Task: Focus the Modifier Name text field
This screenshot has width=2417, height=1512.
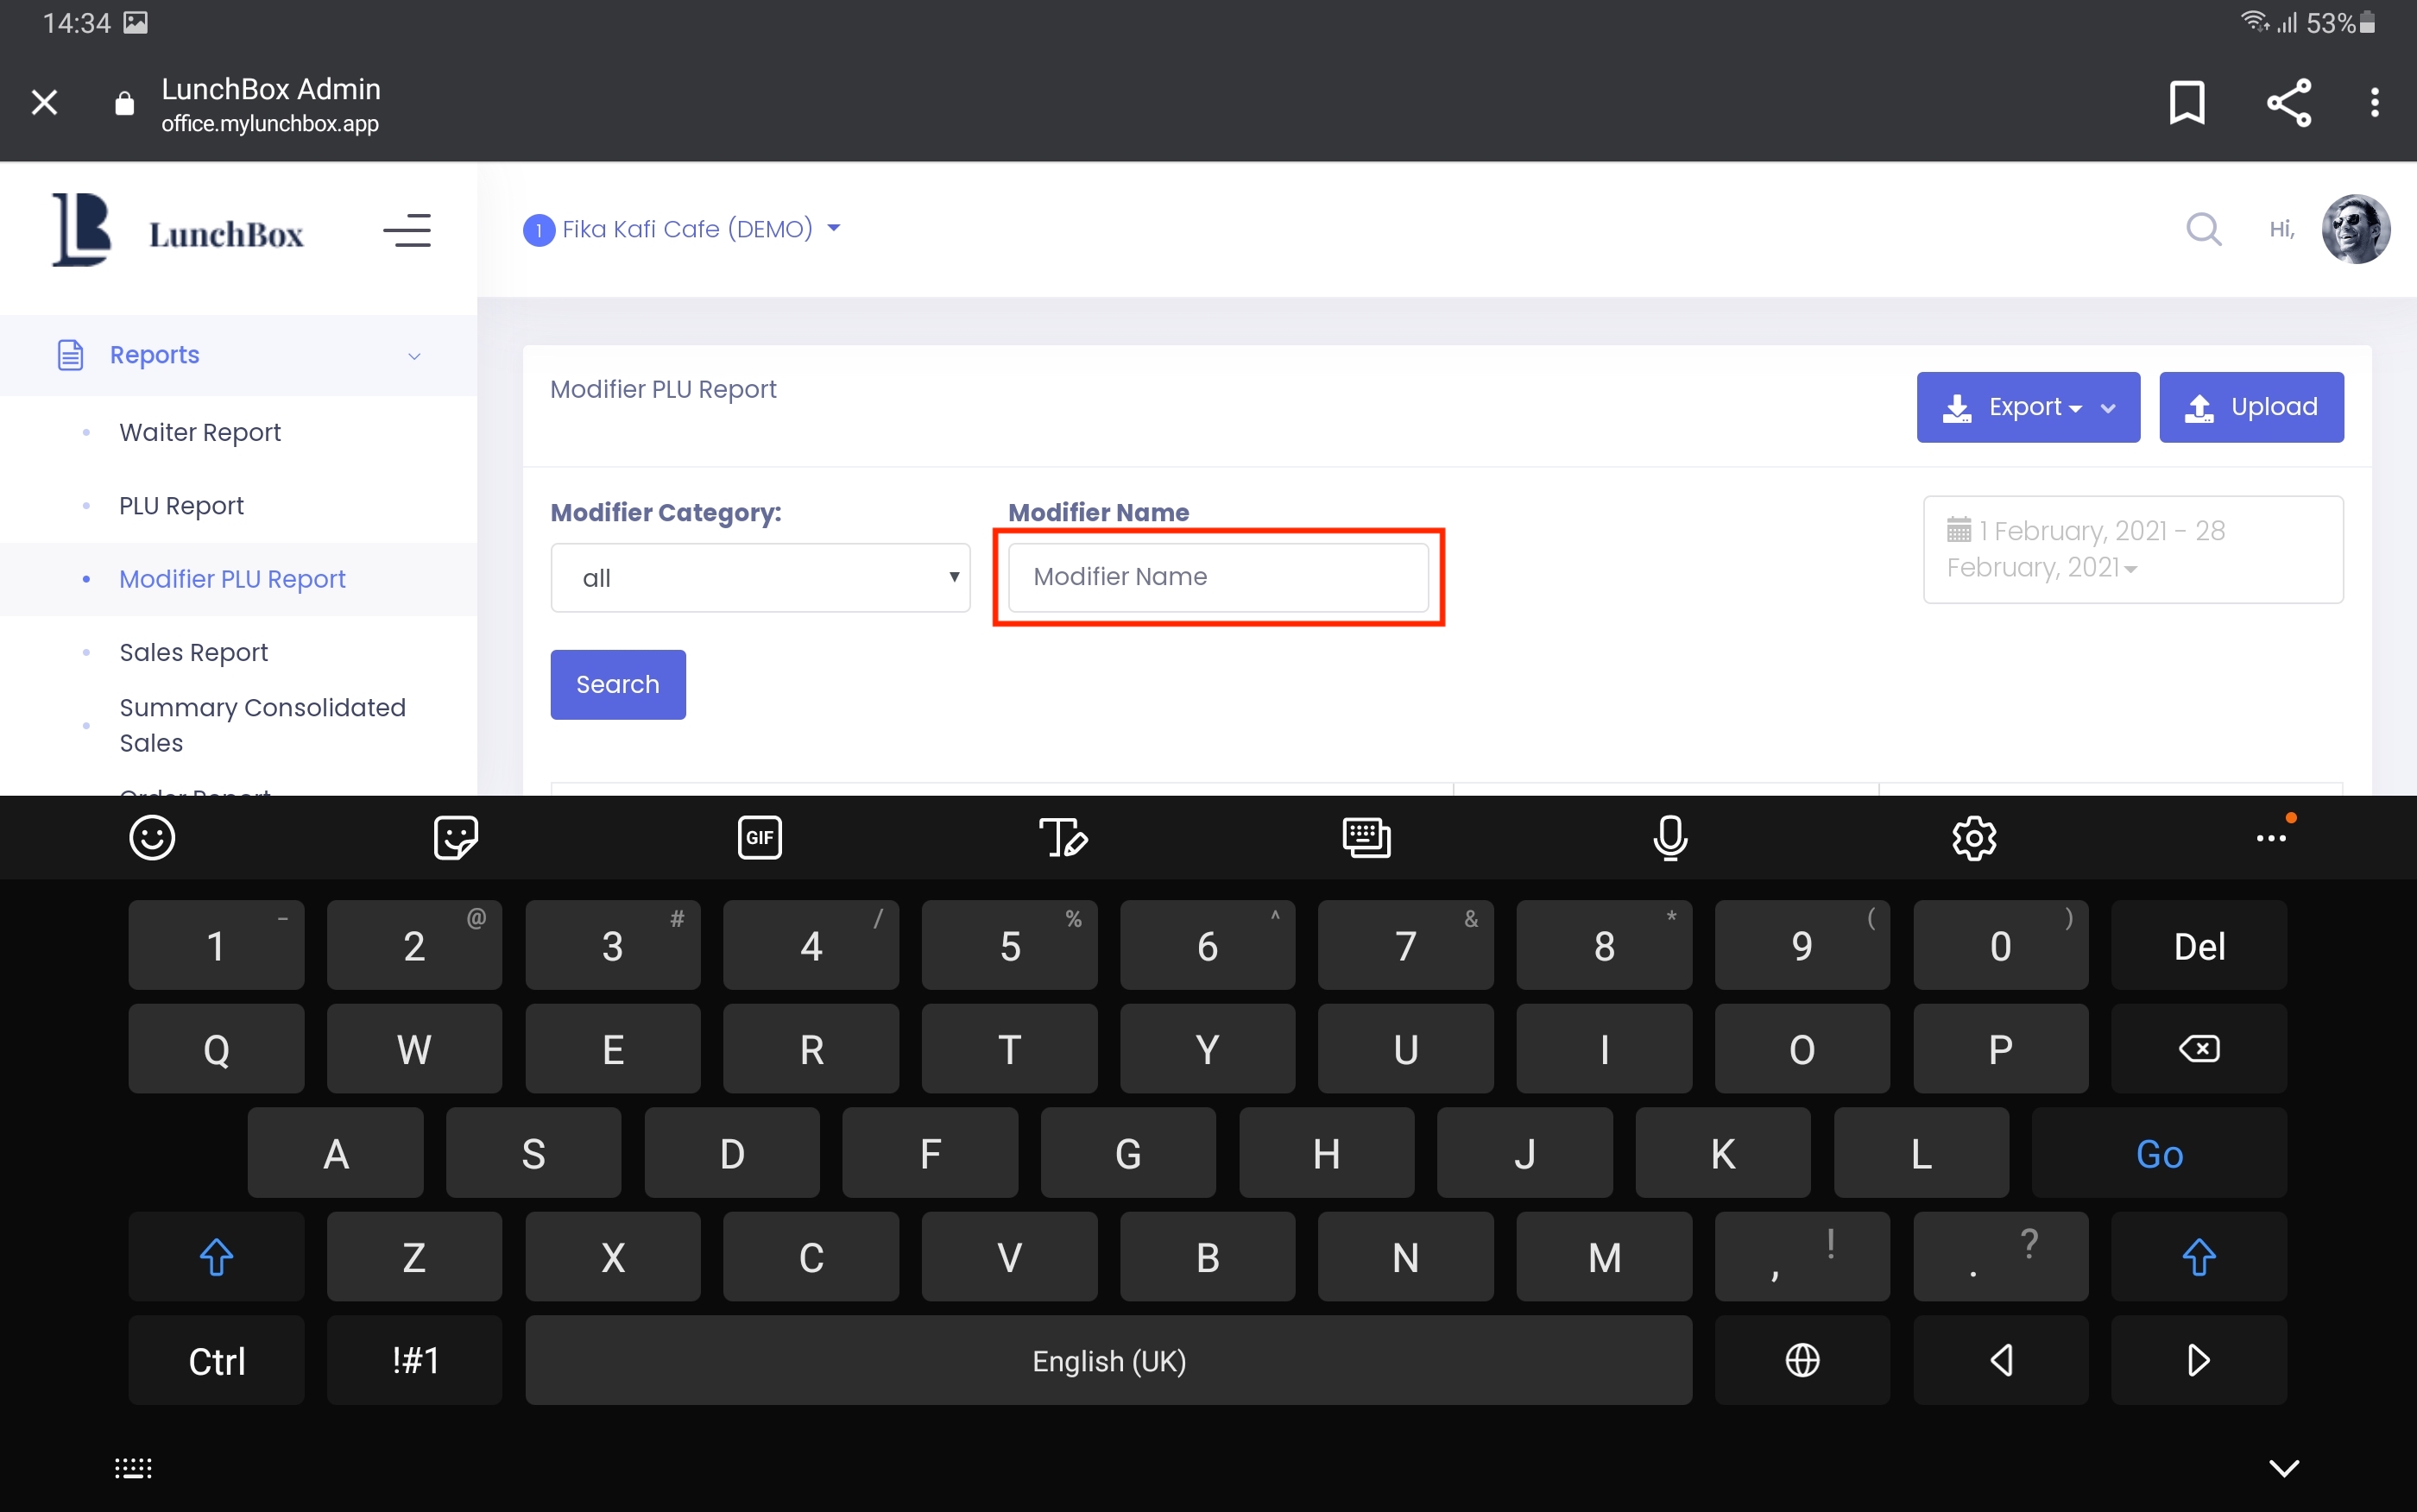Action: pos(1217,577)
